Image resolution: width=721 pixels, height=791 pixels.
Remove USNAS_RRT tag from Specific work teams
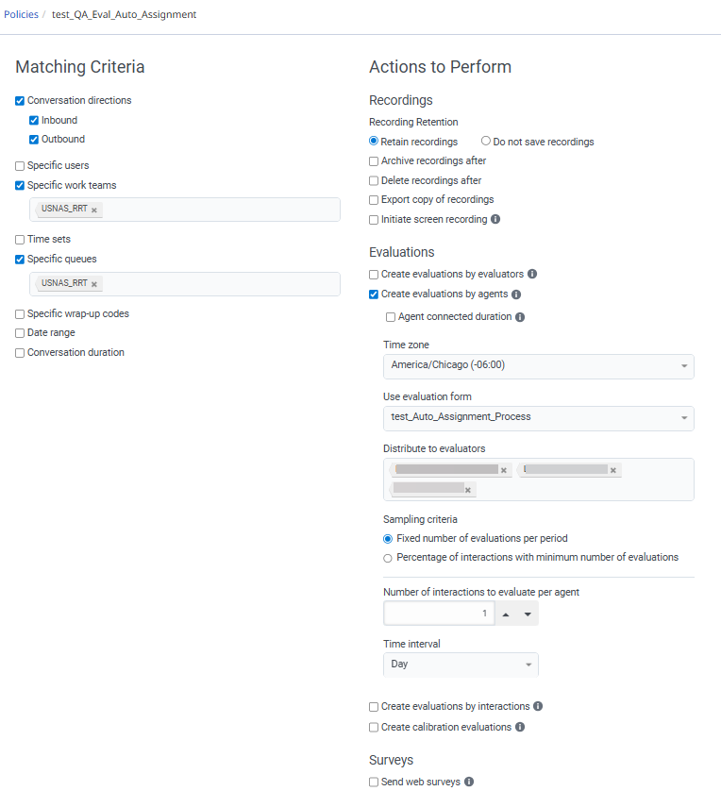[94, 210]
